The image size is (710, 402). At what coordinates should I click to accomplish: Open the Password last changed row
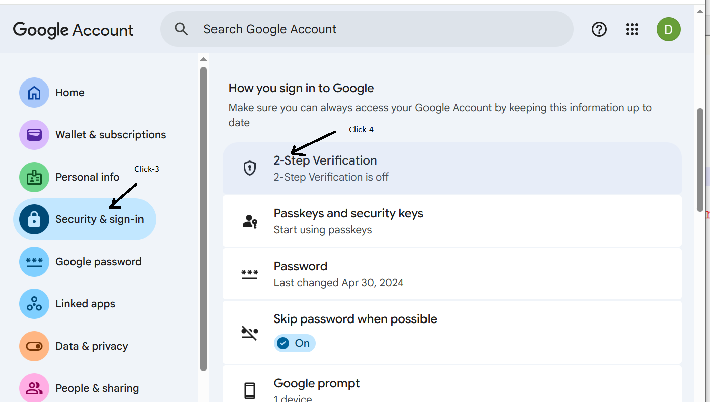(x=452, y=274)
